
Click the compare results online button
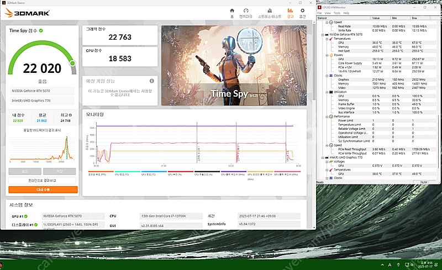42,181
